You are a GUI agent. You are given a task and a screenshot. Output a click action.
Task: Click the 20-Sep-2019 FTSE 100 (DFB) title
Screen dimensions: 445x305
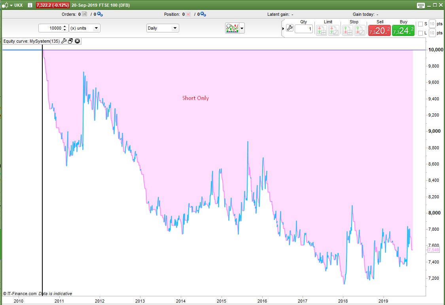pyautogui.click(x=100, y=5)
